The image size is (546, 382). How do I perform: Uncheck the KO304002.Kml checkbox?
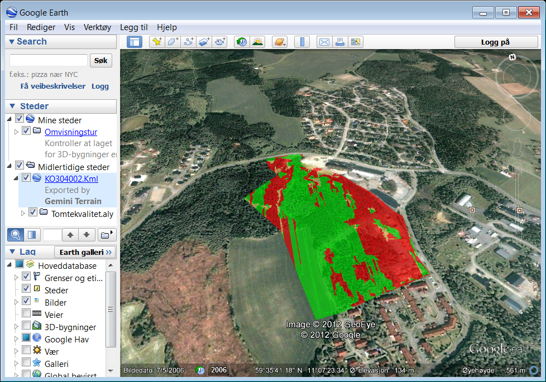[x=26, y=178]
